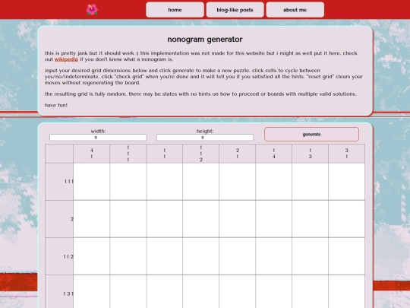410x308 pixels.
Task: Toggle cell in row '1 1 2', column '4 1'
Action: [x=92, y=256]
